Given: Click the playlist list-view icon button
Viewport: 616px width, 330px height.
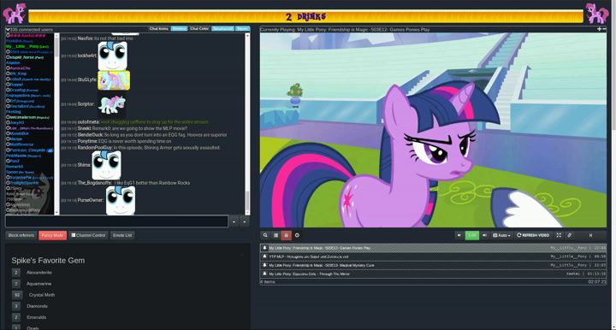Looking at the screenshot, I should click(275, 235).
